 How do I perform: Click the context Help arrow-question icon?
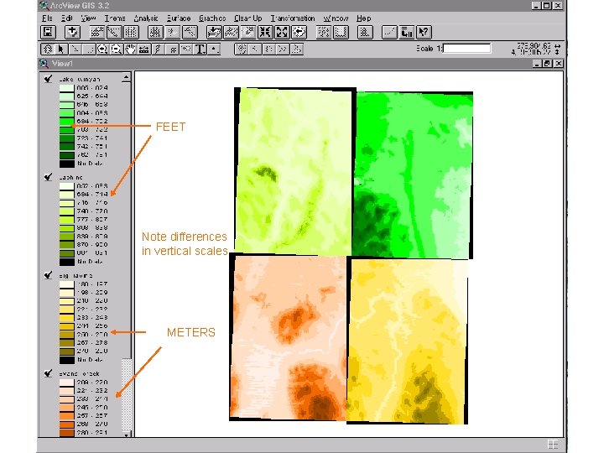tap(424, 32)
